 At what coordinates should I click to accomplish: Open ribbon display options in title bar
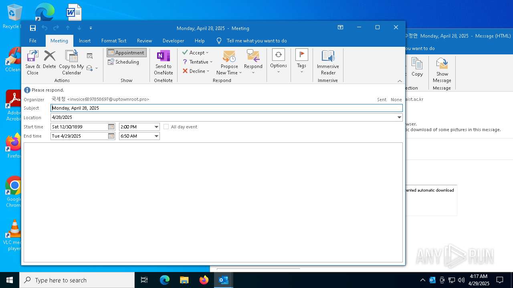(x=340, y=27)
